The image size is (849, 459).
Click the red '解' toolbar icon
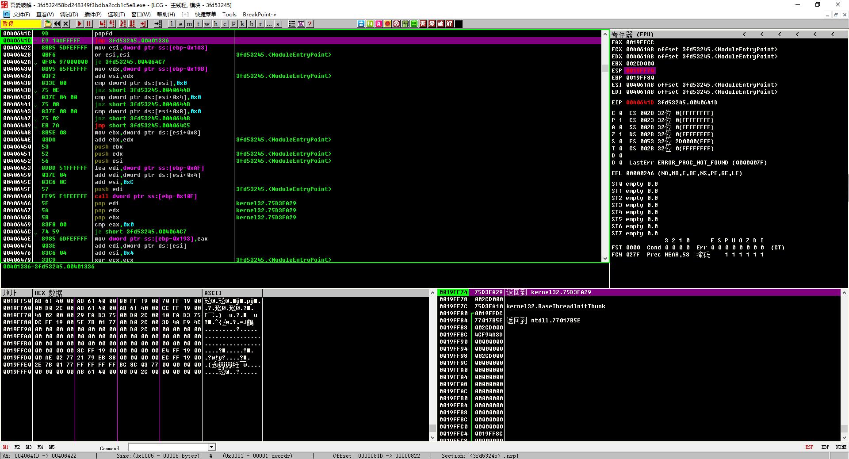(x=449, y=24)
